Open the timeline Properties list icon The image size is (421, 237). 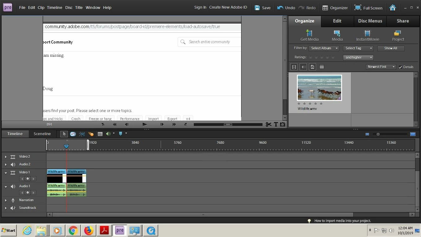[x=100, y=134]
